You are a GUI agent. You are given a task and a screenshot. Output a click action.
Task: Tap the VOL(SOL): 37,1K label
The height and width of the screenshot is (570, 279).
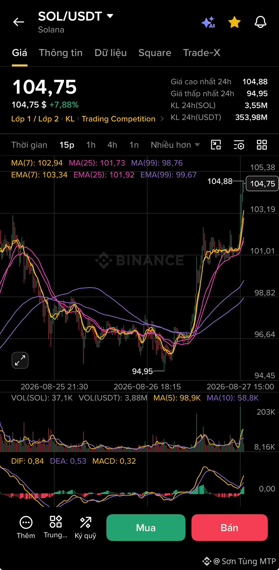tap(42, 398)
